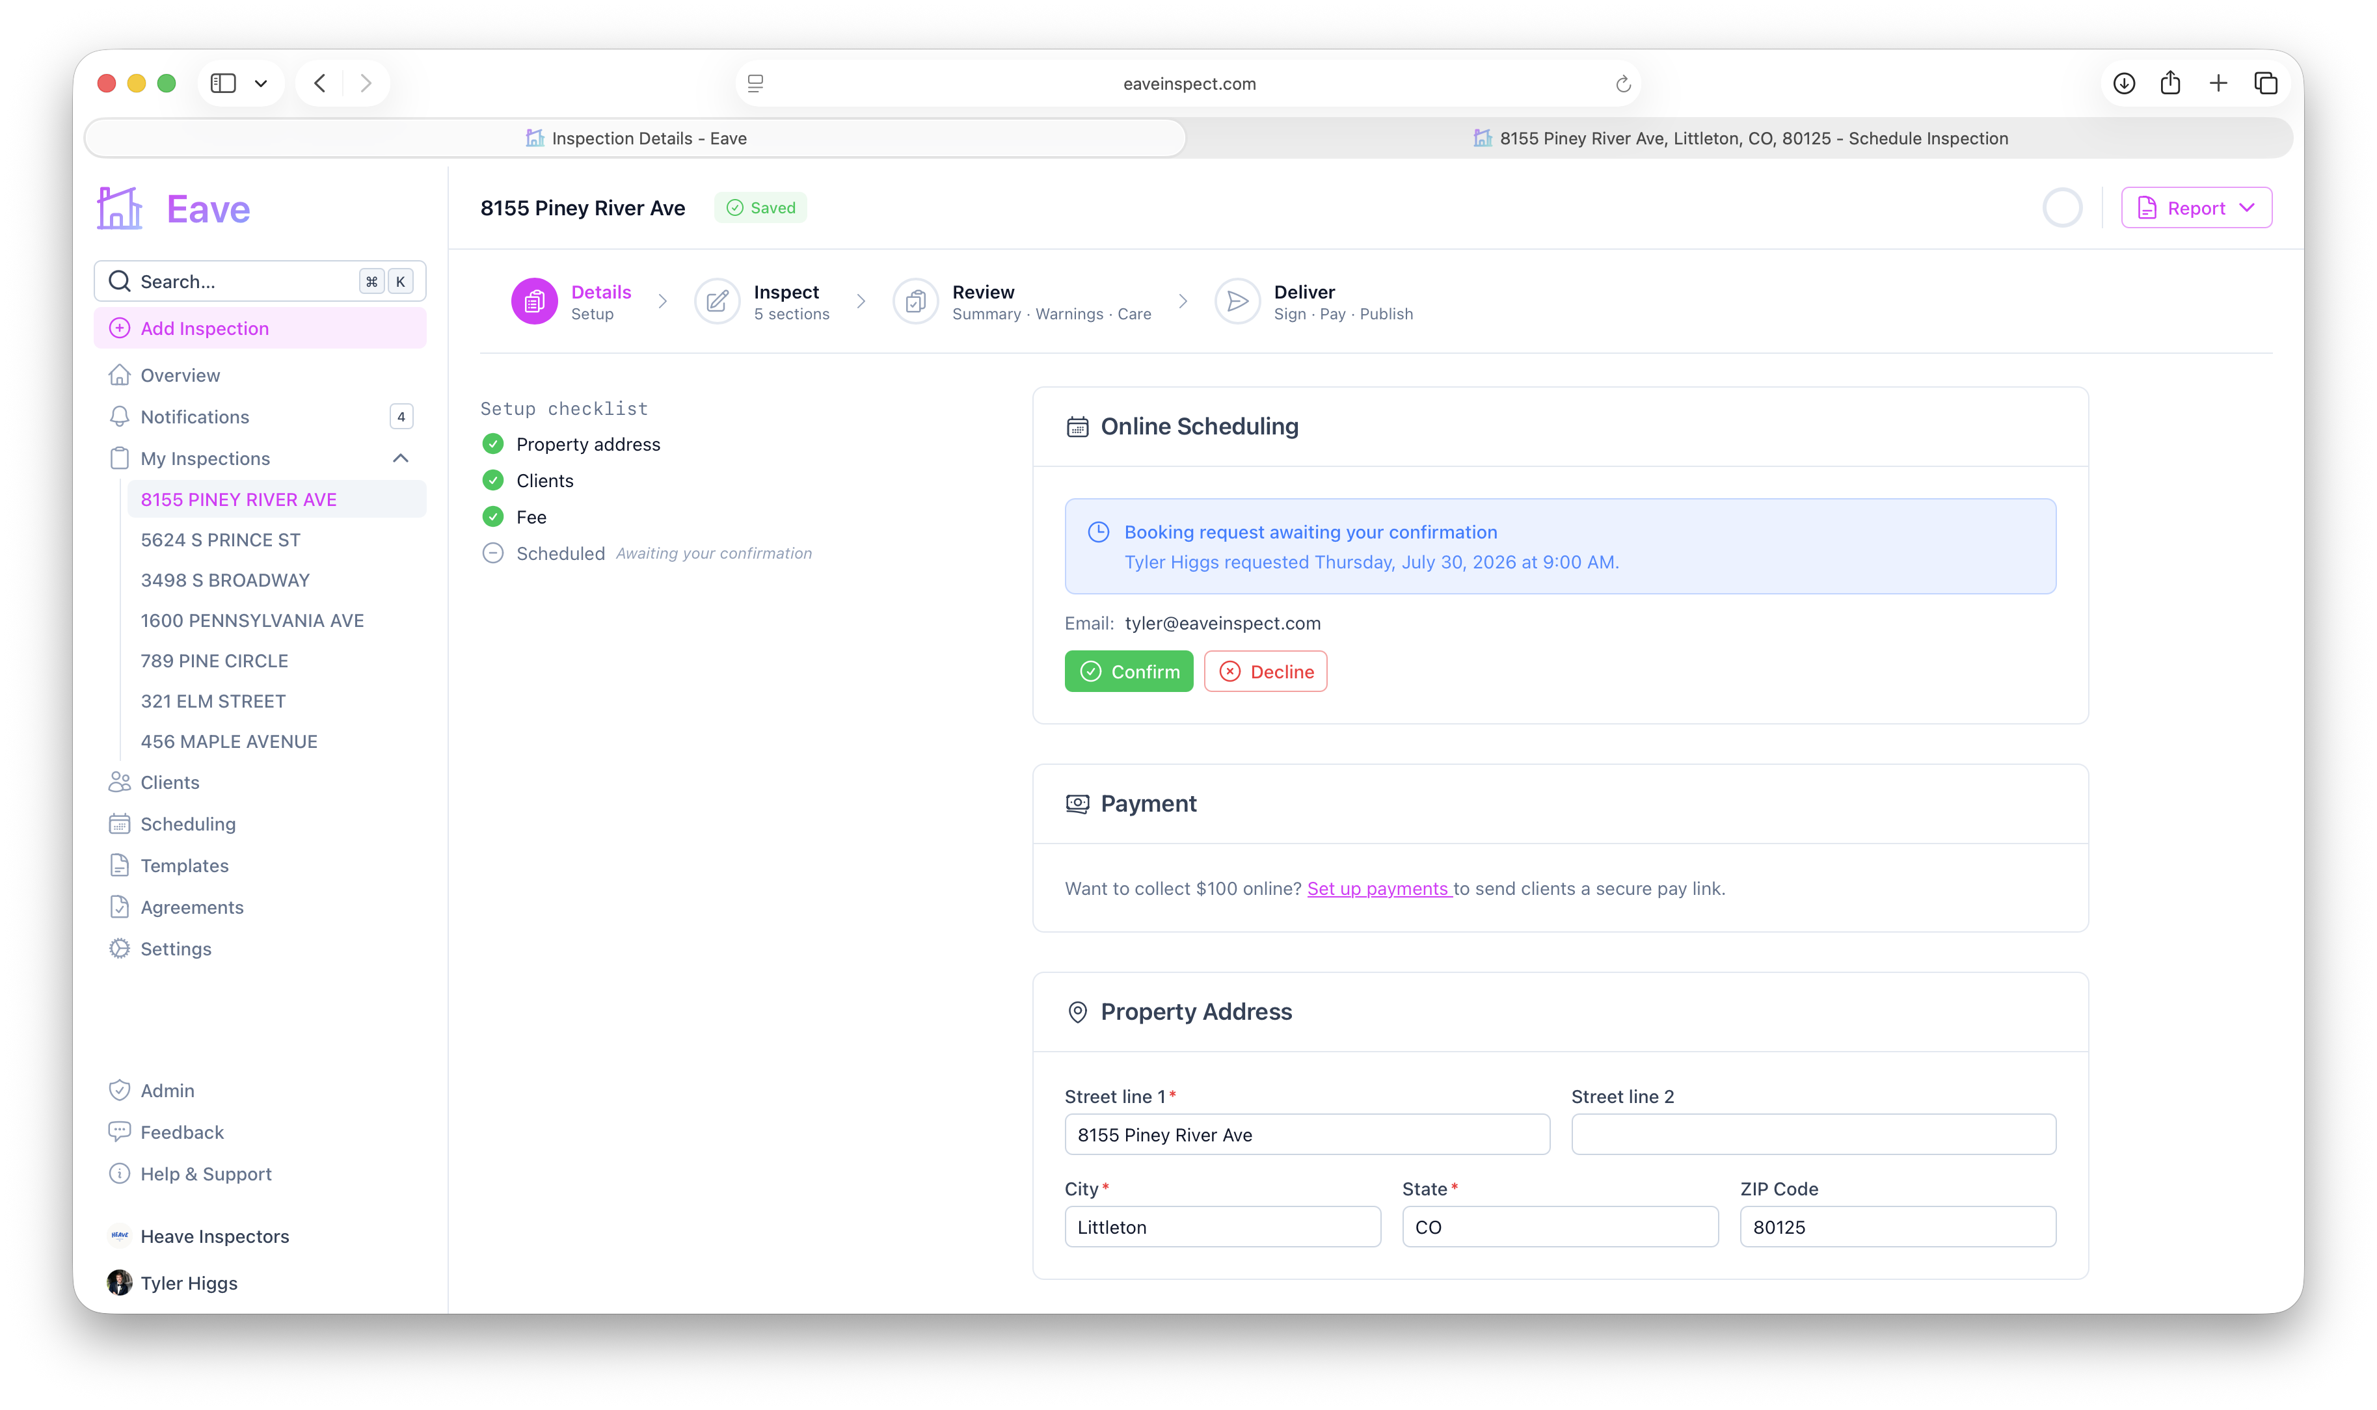The image size is (2377, 1410).
Task: Show Safari tab overview
Action: tap(2266, 84)
